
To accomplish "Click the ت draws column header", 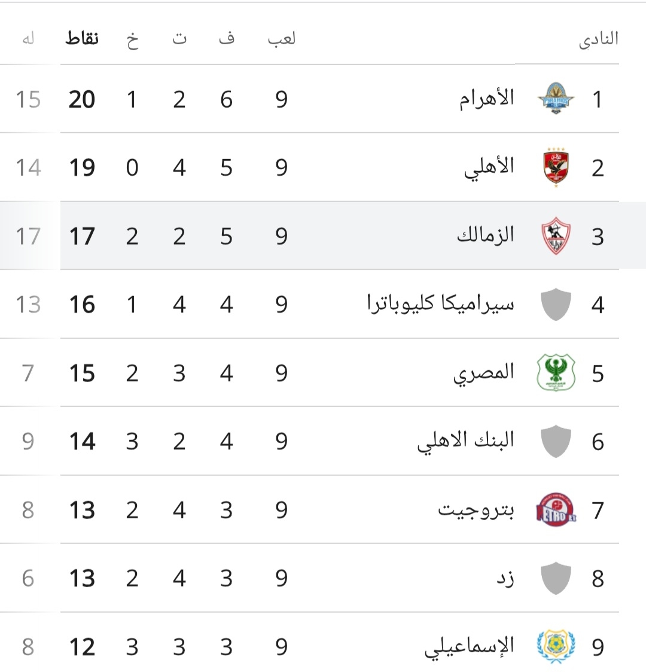I will point(179,38).
